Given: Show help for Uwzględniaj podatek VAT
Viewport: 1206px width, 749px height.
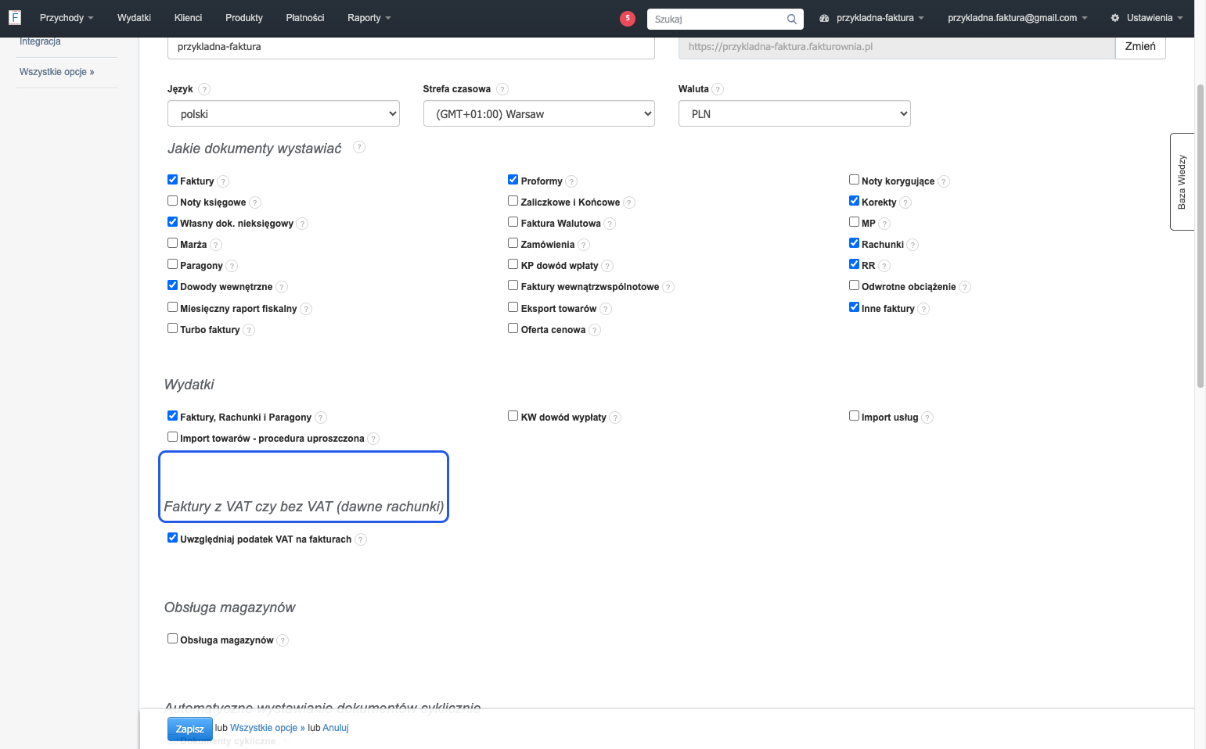Looking at the screenshot, I should [x=361, y=539].
